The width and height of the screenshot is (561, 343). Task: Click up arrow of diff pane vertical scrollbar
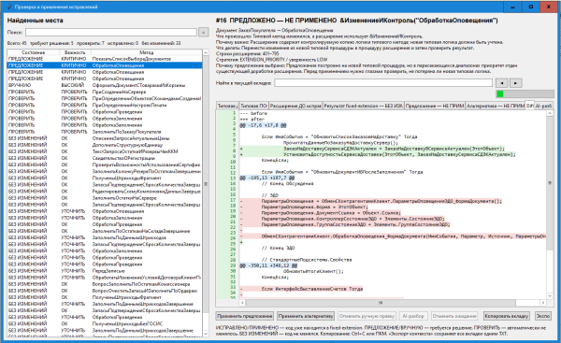point(550,113)
